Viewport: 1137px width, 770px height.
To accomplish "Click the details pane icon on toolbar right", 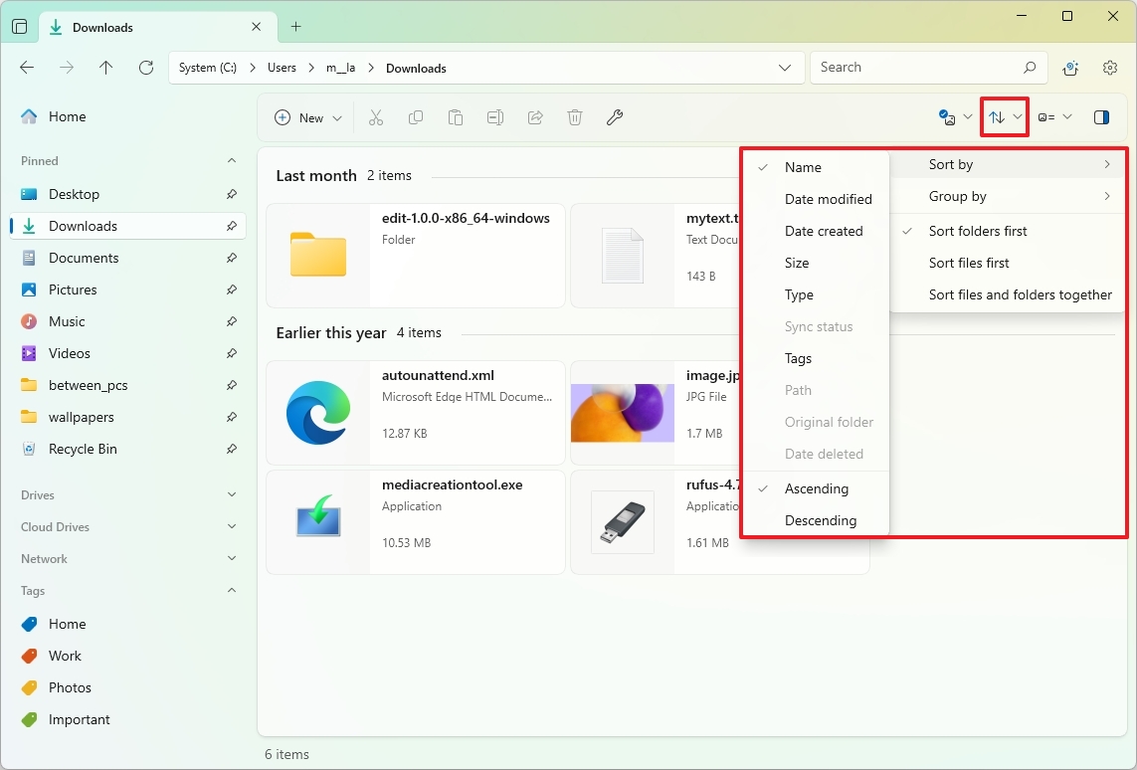I will click(x=1101, y=116).
